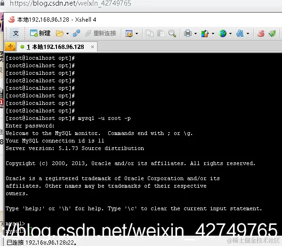Expand the open folder dropdown arrow
Viewport: 282px width, 246px height.
[67, 33]
